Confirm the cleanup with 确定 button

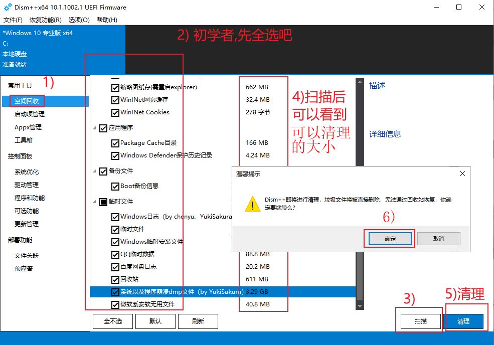[x=390, y=239]
